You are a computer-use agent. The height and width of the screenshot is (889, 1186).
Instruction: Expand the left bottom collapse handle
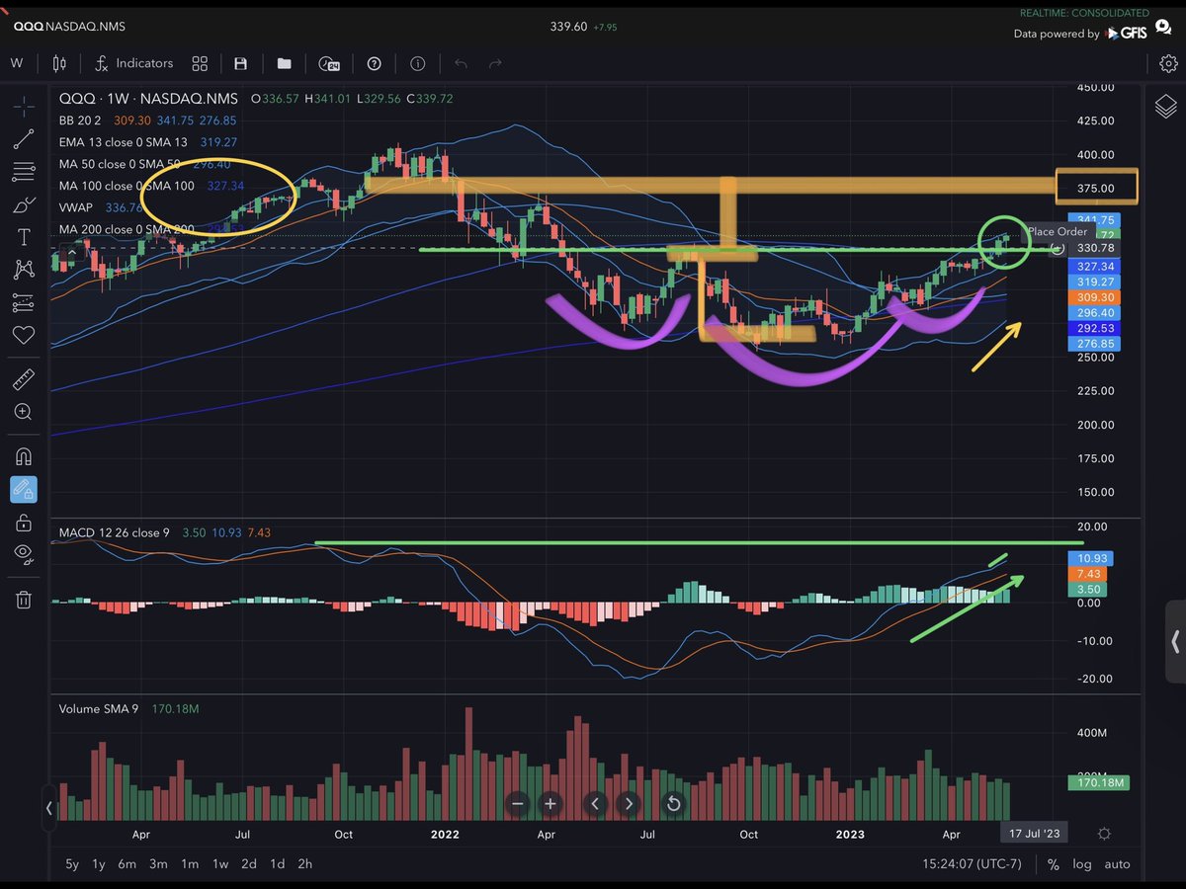49,808
